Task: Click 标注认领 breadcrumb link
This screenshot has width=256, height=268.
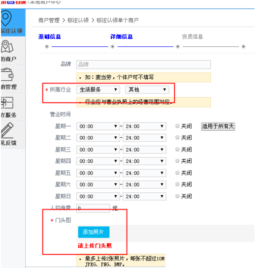Action: coord(78,20)
